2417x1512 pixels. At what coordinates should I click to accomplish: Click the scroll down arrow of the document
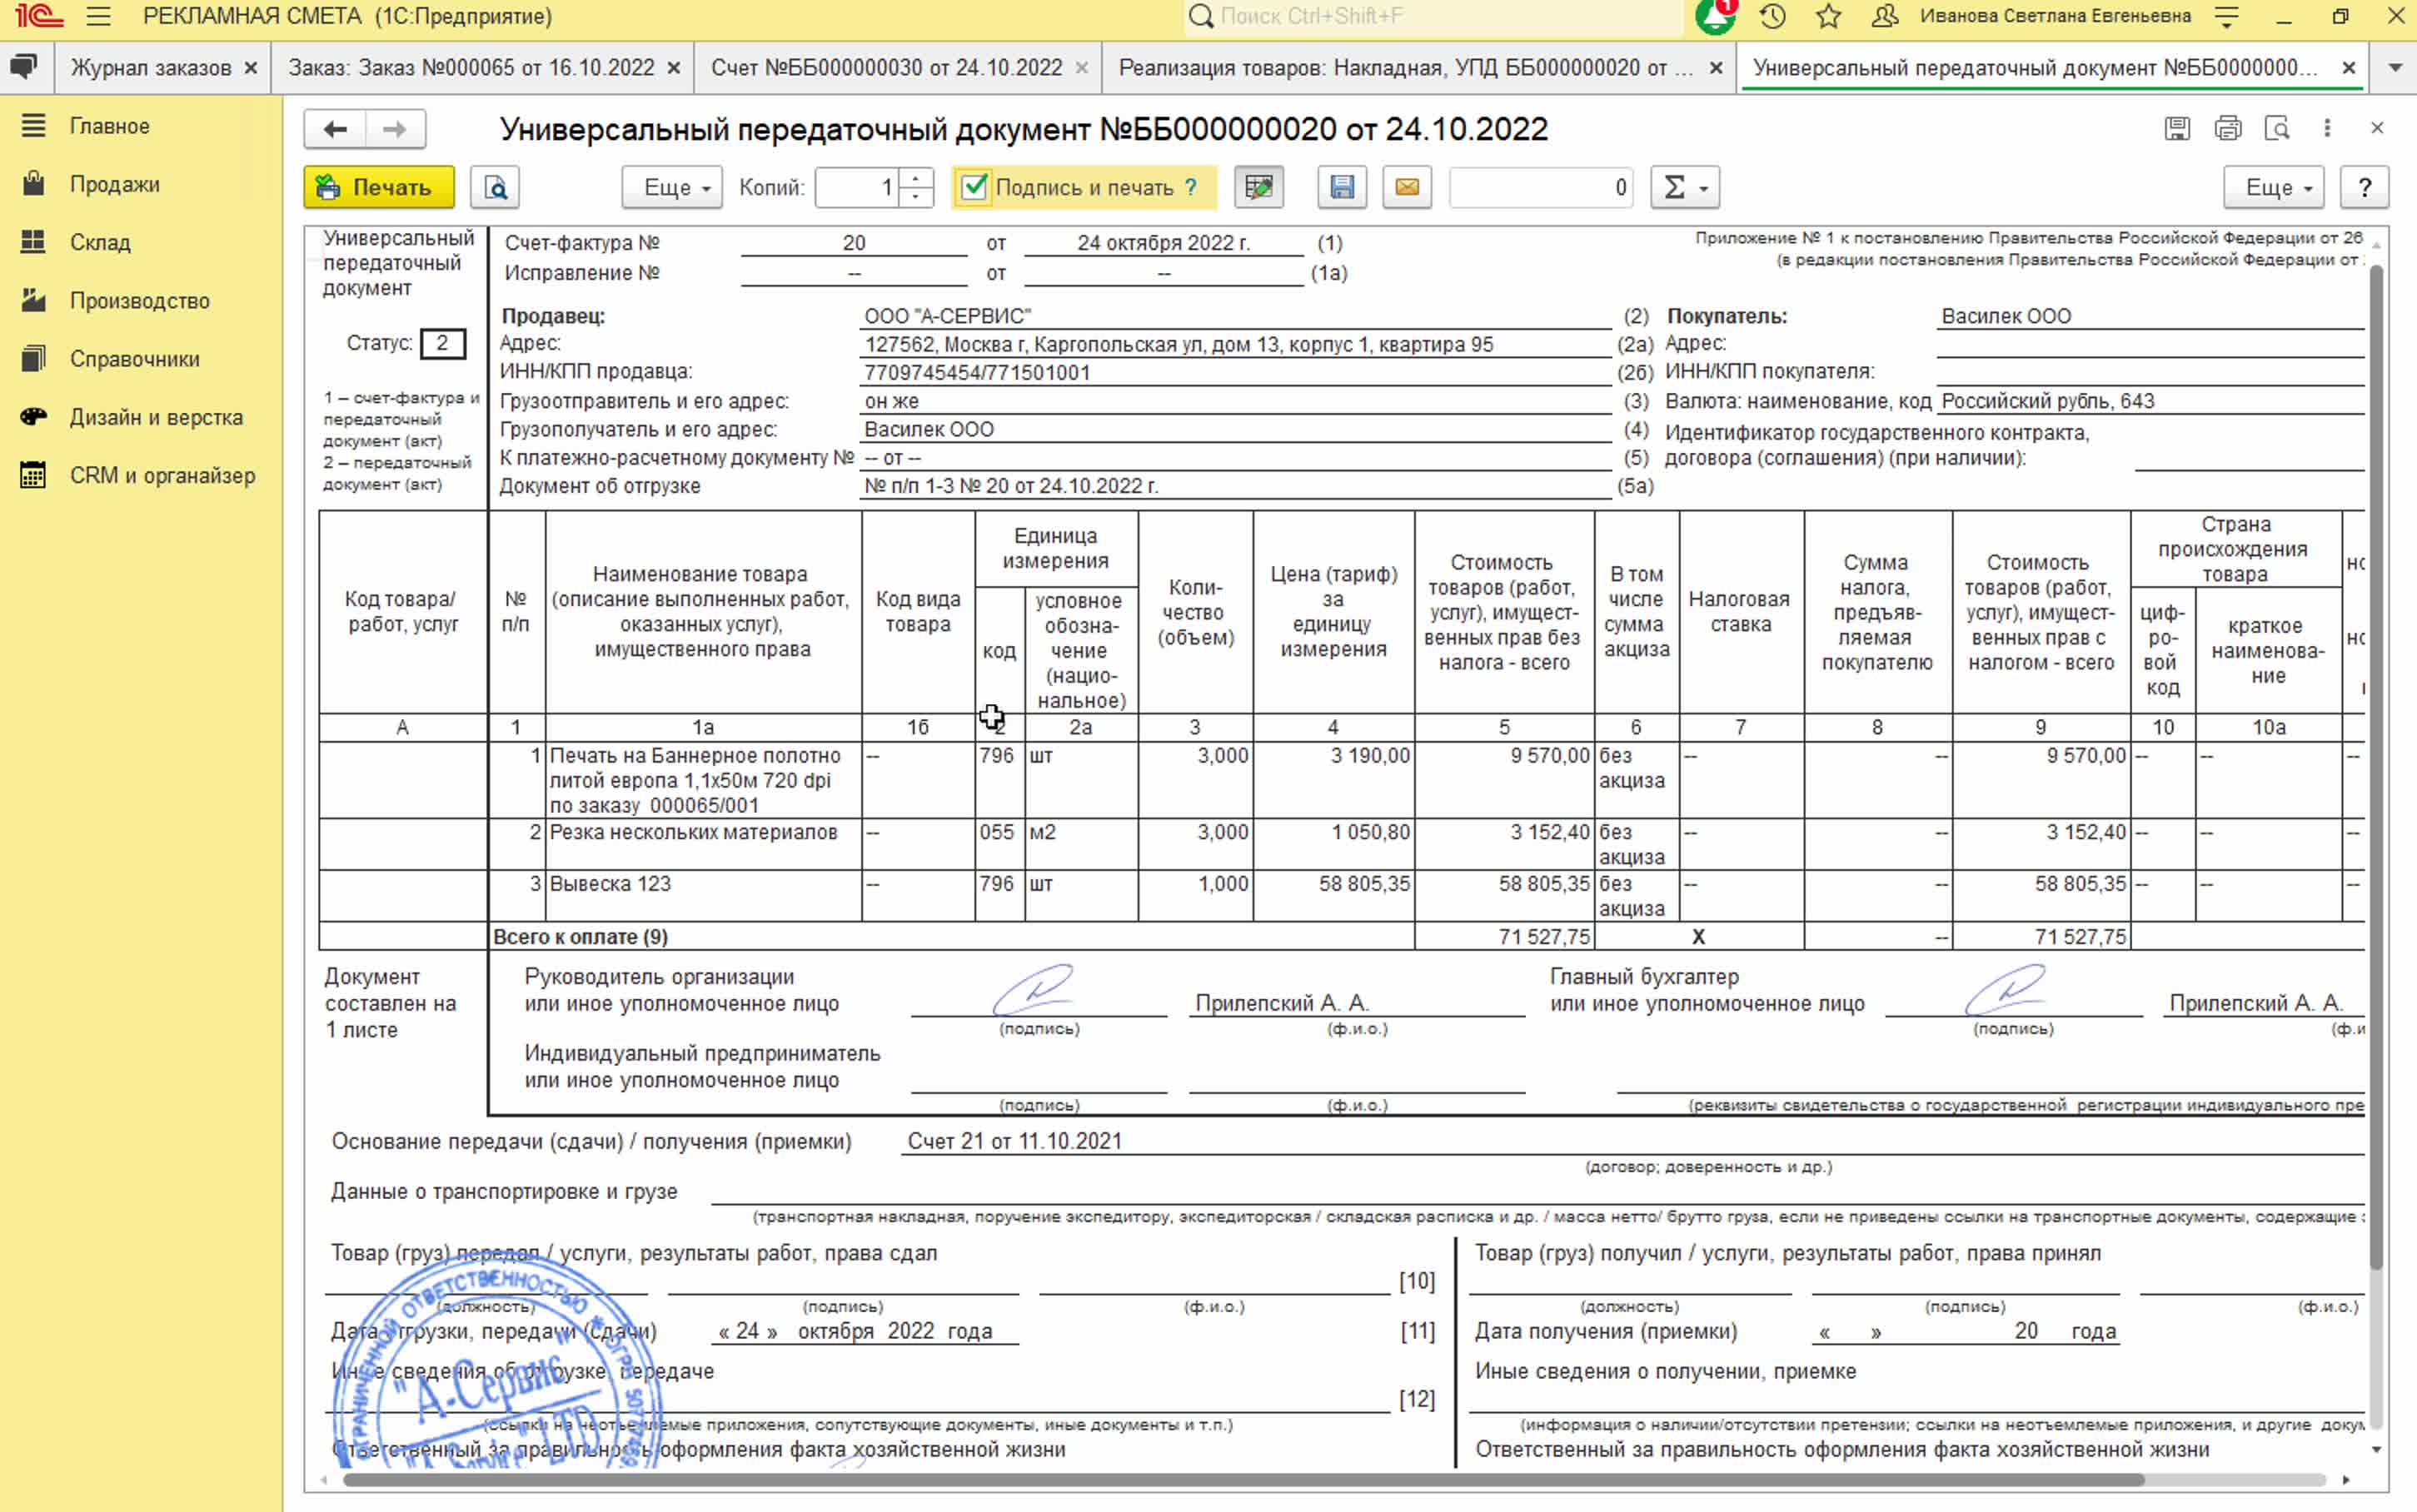coord(2376,1450)
